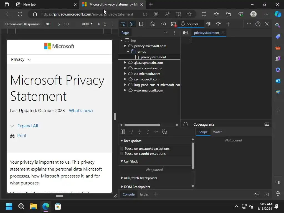284x213 pixels.
Task: Pause script execution
Action: (x=123, y=132)
